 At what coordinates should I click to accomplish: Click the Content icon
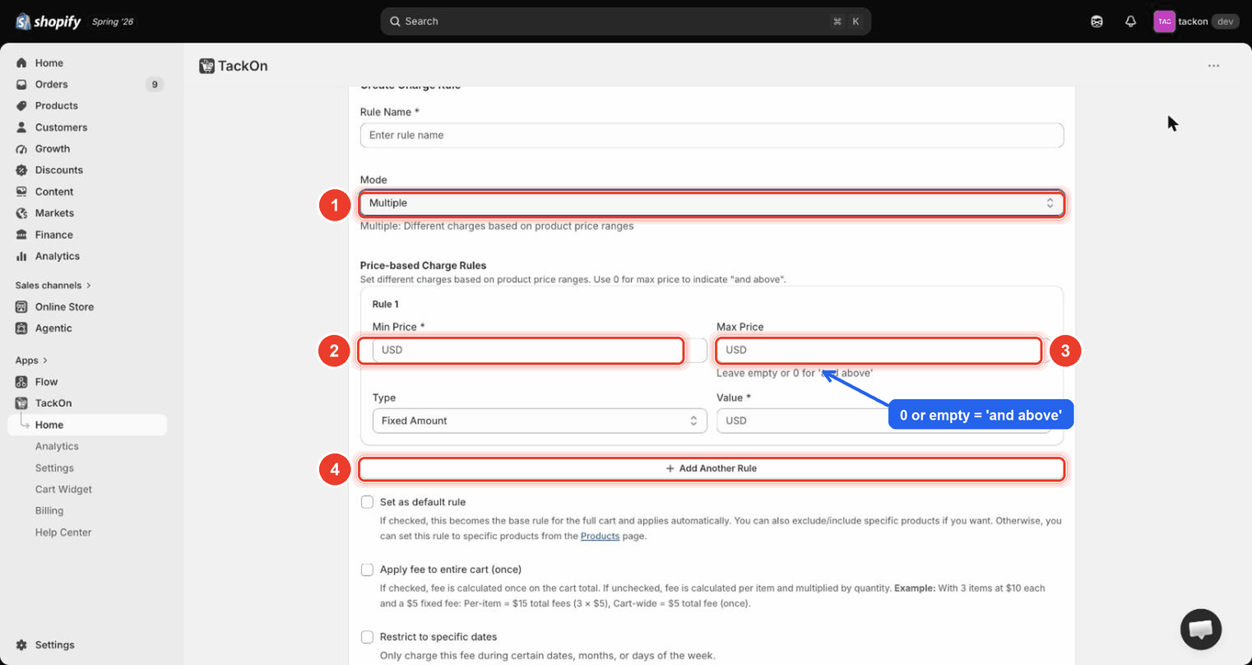coord(21,192)
